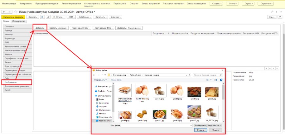Add page to favorites with the star icon
Viewport: 285px width, 135px height.
[16, 12]
